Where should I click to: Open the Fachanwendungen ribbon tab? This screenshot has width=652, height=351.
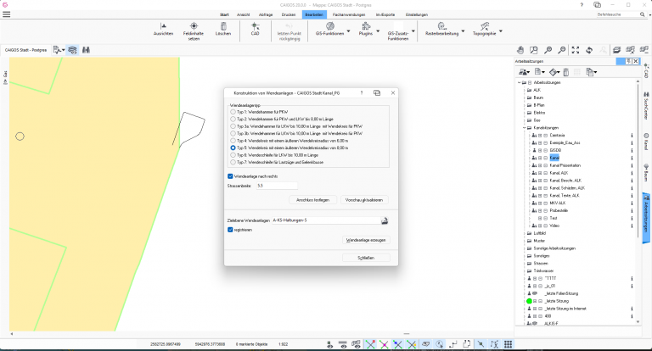(348, 14)
